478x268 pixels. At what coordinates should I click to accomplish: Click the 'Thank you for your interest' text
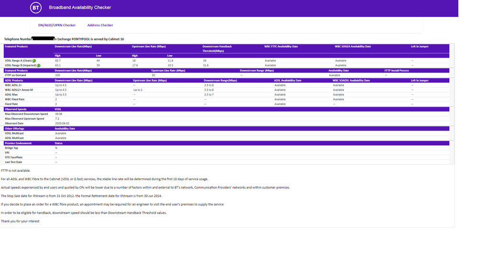click(x=20, y=222)
